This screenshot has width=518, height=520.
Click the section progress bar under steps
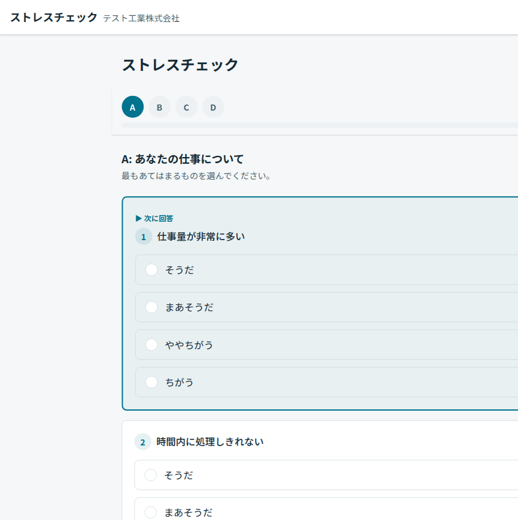318,125
